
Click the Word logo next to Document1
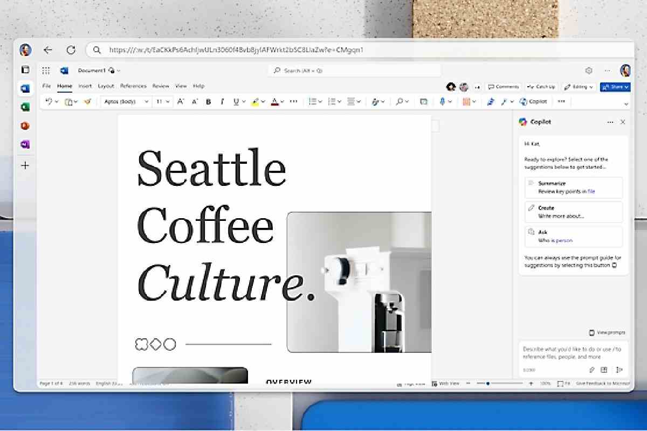[x=64, y=71]
